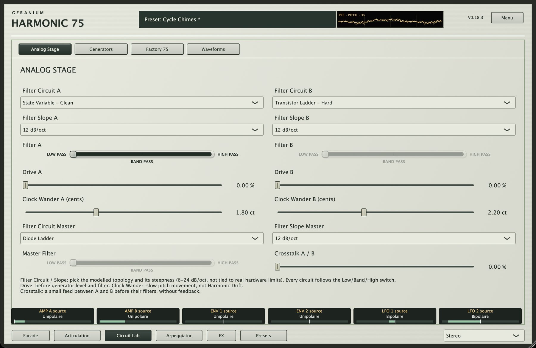Click the Clock Wander B value 2.20 ct
The image size is (536, 348).
click(497, 212)
